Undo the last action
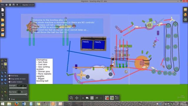The height and width of the screenshot is (106, 188). tap(87, 98)
